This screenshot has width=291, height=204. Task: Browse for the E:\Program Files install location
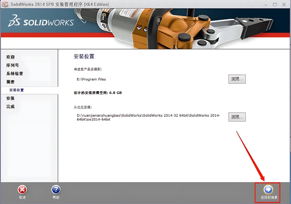237,79
